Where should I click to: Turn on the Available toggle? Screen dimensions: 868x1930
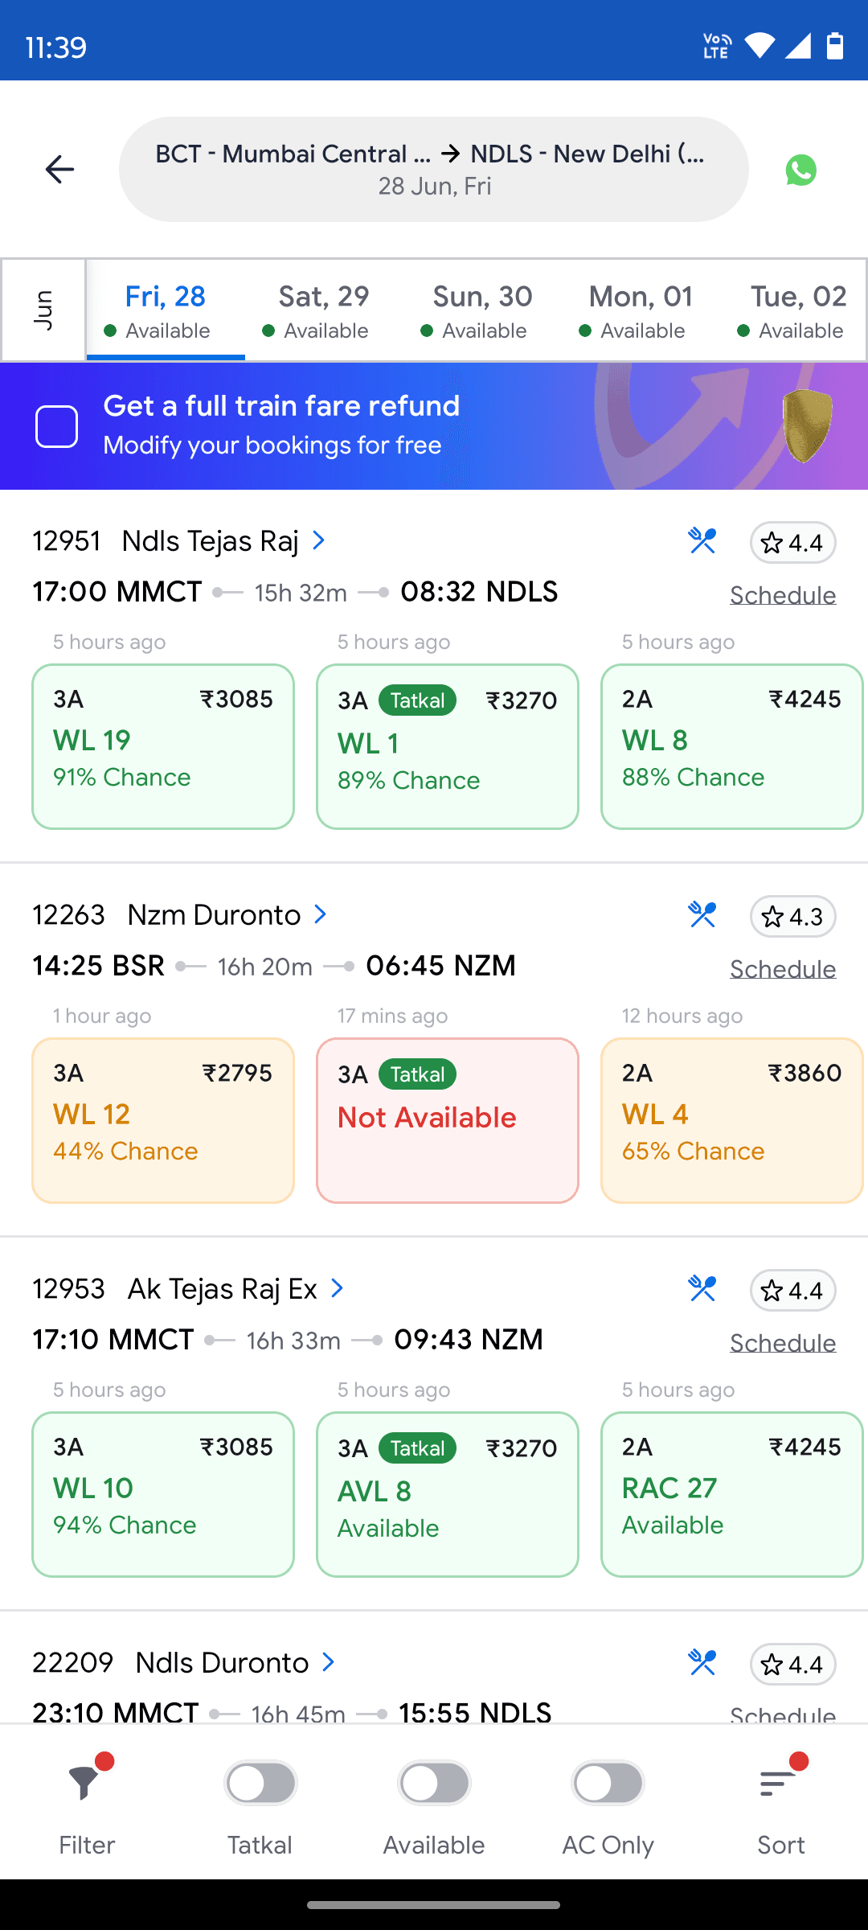tap(434, 1784)
